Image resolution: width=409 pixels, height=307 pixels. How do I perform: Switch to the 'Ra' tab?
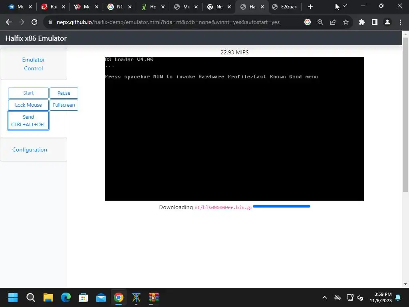[49, 7]
